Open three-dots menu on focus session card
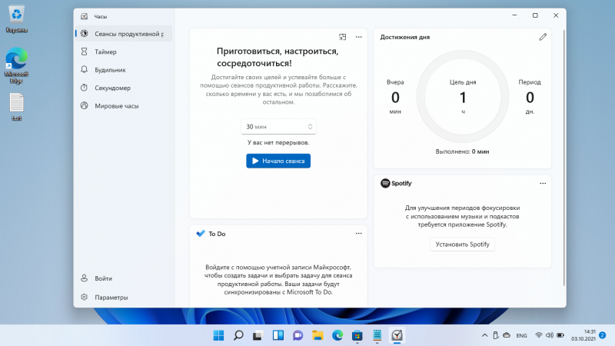This screenshot has width=615, height=346. [x=358, y=36]
